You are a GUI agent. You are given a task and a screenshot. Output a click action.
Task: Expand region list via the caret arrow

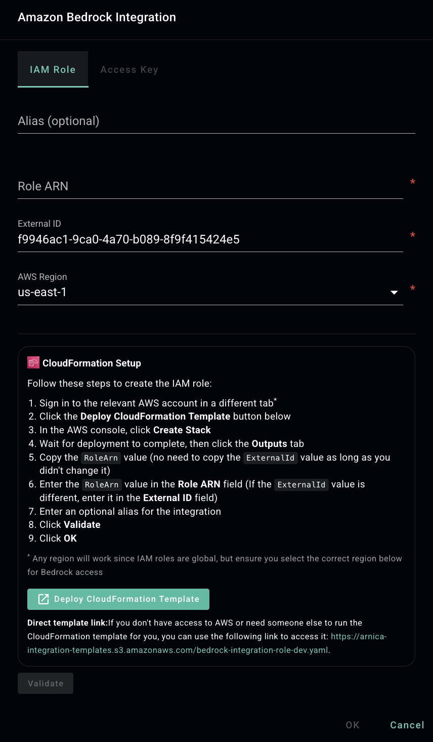pos(394,293)
